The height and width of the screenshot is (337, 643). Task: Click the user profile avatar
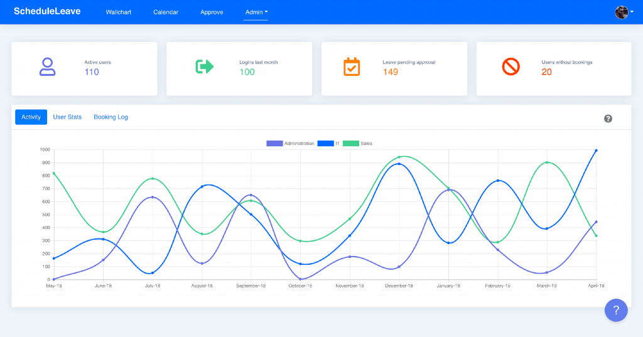pos(621,12)
